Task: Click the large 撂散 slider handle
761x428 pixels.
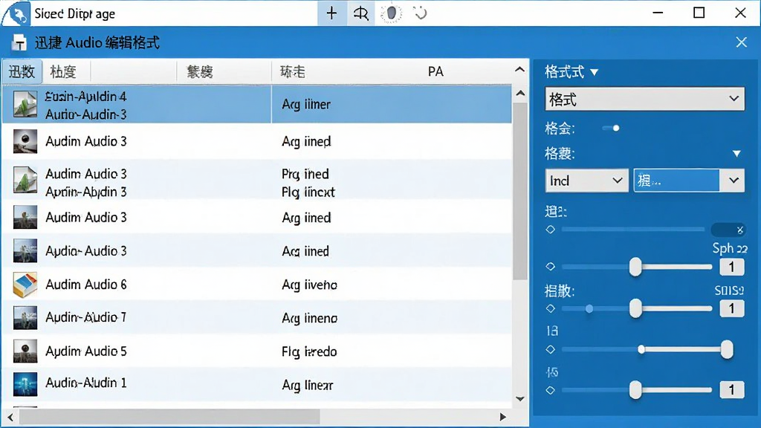Action: [x=635, y=308]
